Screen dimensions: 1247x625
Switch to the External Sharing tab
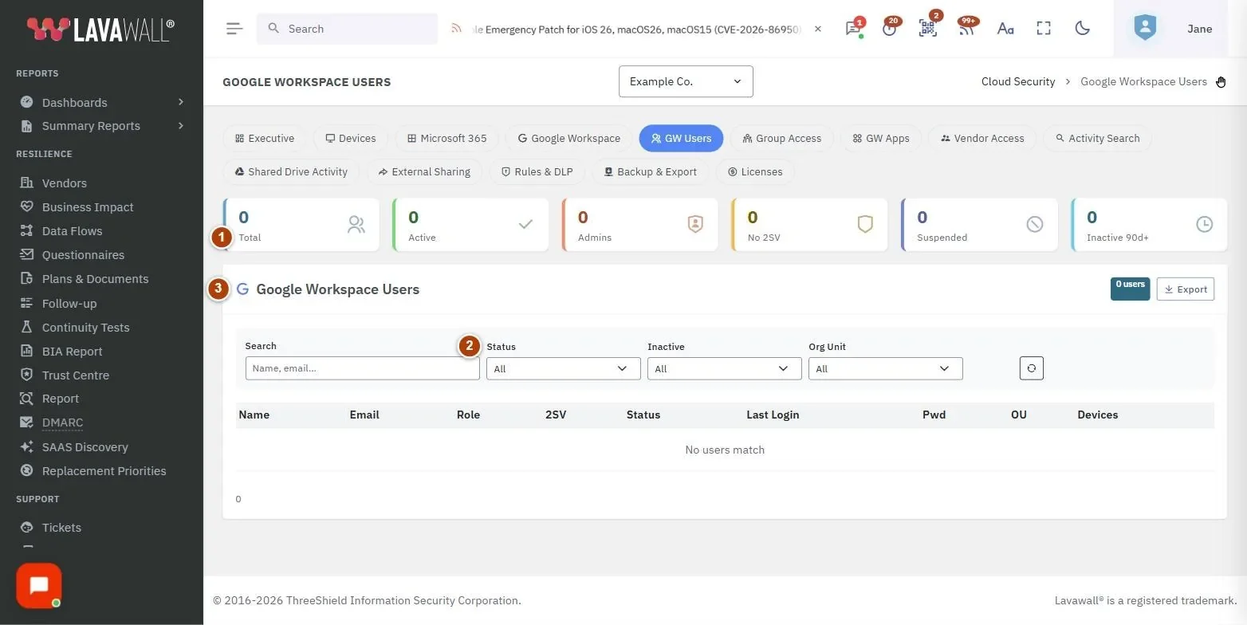tap(424, 171)
